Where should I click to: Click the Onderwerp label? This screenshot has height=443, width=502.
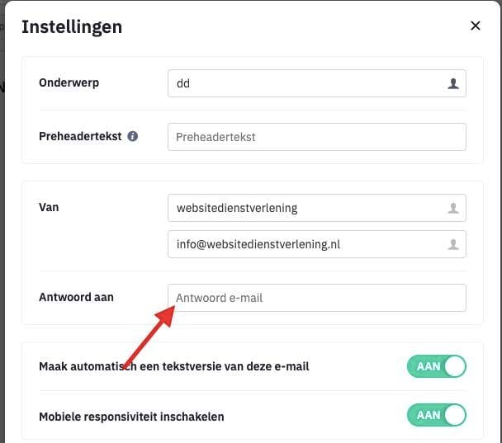(x=69, y=82)
